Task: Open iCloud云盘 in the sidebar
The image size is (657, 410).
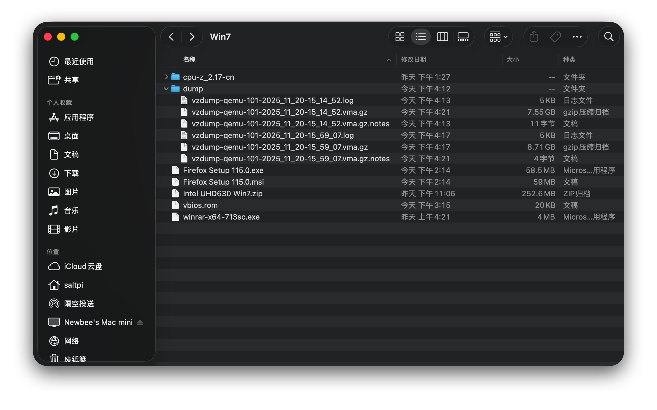Action: pyautogui.click(x=83, y=266)
